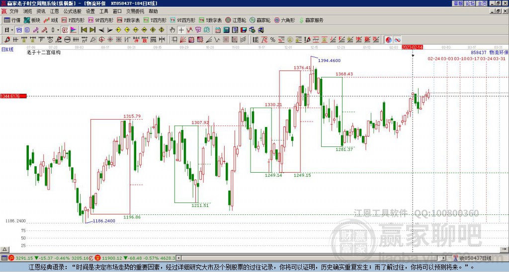Select the circle-with-lines drawing tool
The width and height of the screenshot is (509, 272).
pos(67,40)
